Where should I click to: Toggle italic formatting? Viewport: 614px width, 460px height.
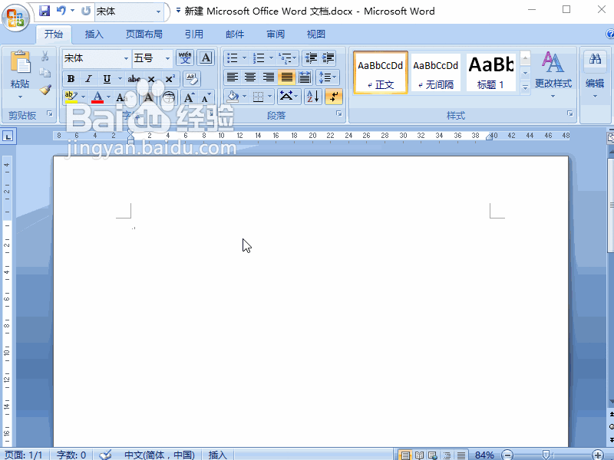88,79
